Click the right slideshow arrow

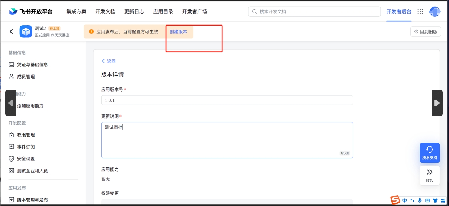(x=437, y=103)
